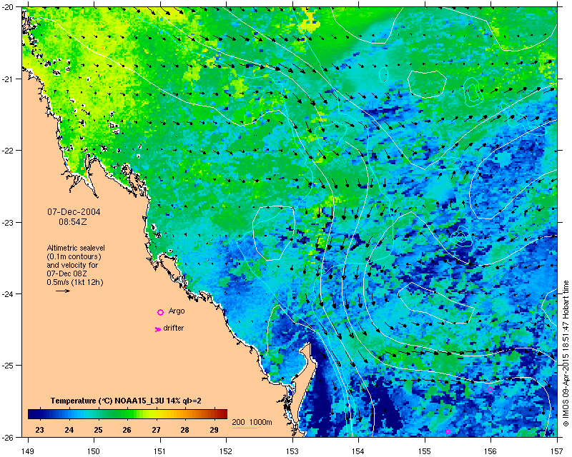Click the 'Altimetric sealevel' text

click(x=76, y=248)
